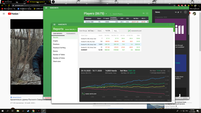This screenshot has width=201, height=113.
Task: Open YouTube account avatar
Action: pos(194,13)
